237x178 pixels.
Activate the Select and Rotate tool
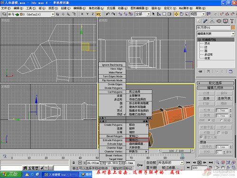(182, 14)
